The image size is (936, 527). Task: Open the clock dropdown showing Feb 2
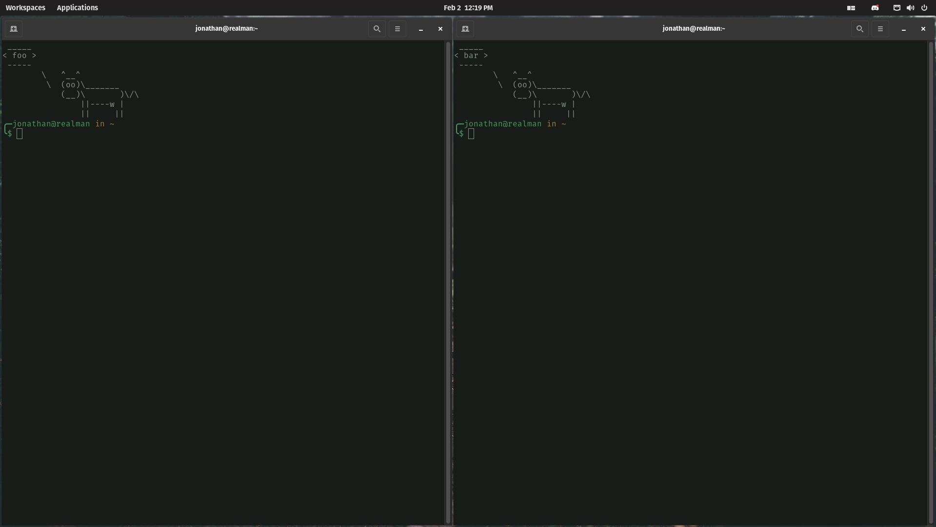click(x=468, y=8)
